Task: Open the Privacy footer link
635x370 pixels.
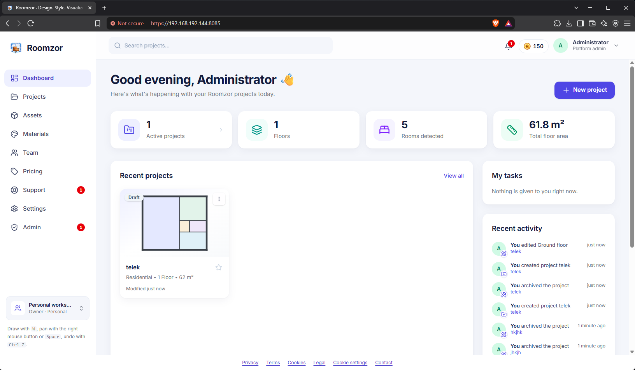Action: click(250, 363)
